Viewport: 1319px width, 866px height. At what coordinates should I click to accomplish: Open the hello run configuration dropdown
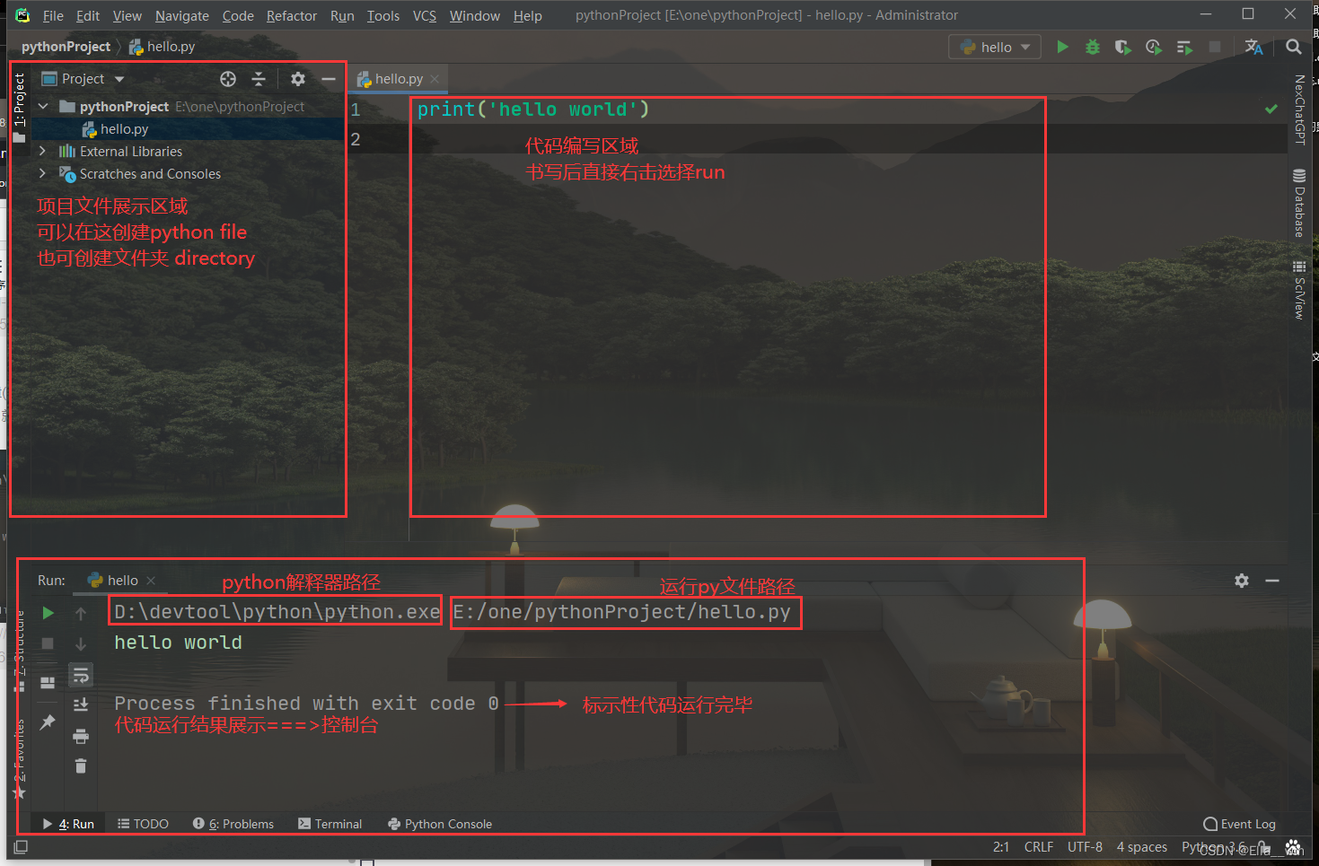coord(995,46)
